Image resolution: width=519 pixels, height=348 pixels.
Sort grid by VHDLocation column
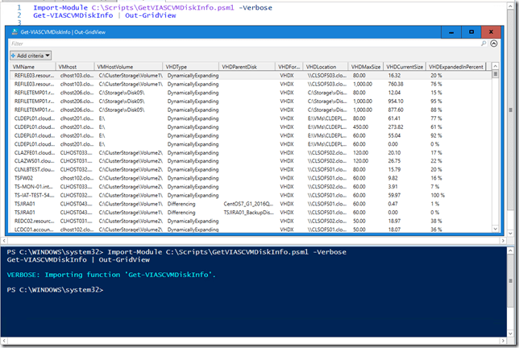322,66
